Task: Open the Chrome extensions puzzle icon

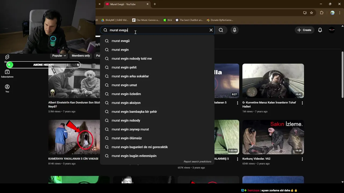Action: [321, 13]
